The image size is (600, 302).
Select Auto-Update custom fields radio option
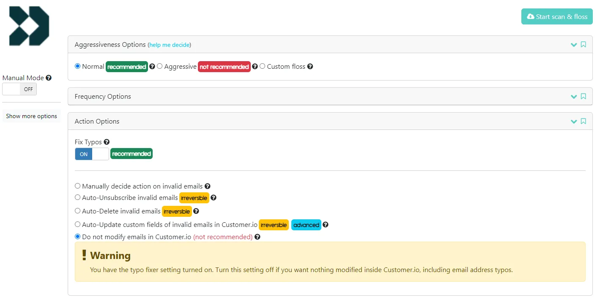coord(77,224)
